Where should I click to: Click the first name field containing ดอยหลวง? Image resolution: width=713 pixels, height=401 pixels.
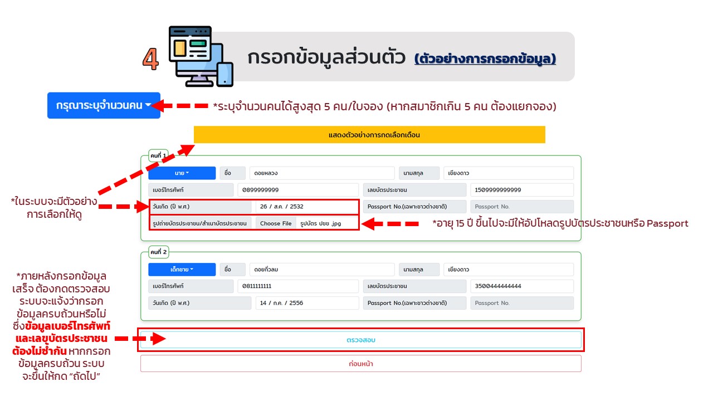pos(321,173)
